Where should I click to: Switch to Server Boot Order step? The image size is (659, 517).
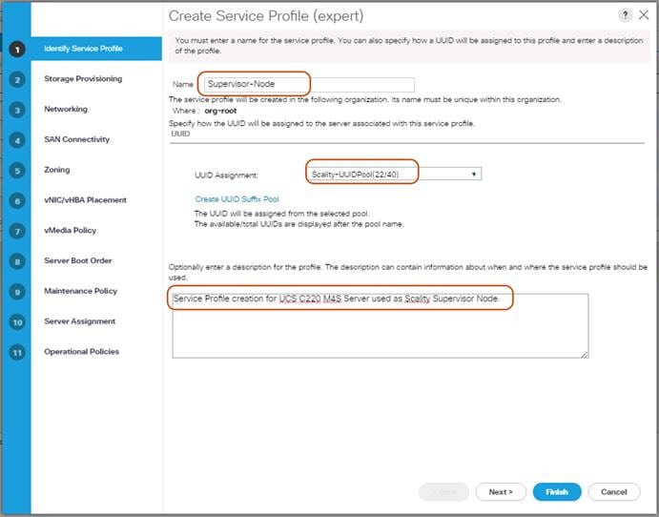[x=78, y=260]
